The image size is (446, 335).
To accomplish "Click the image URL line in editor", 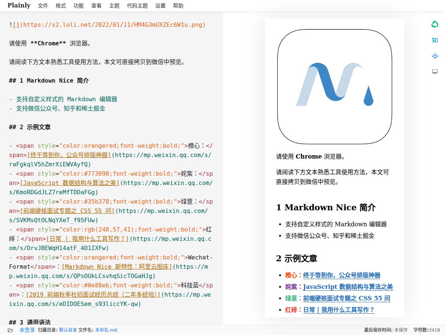I will point(107,25).
